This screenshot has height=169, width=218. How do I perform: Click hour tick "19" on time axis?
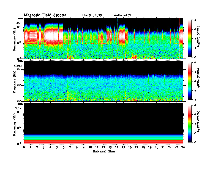(150, 147)
